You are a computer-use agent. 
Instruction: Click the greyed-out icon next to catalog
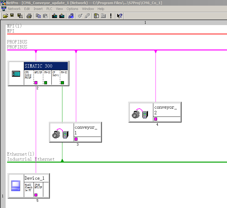click(x=103, y=16)
